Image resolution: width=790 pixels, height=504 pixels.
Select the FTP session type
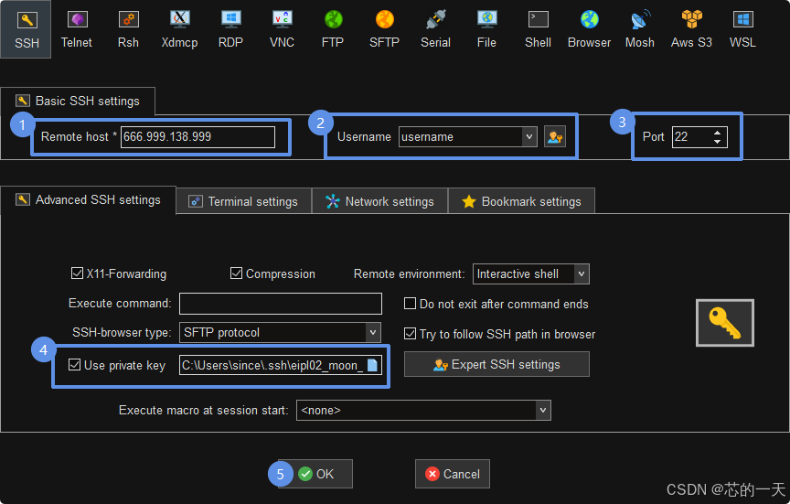(x=333, y=29)
